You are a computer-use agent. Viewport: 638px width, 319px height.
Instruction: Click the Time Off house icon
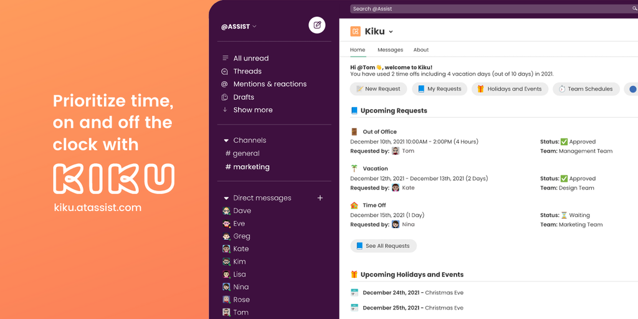point(354,205)
